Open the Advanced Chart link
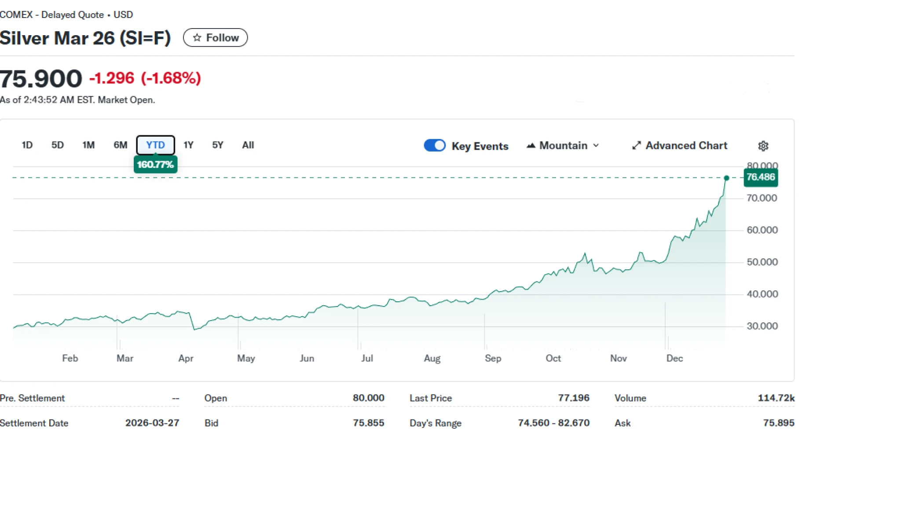 pyautogui.click(x=686, y=145)
